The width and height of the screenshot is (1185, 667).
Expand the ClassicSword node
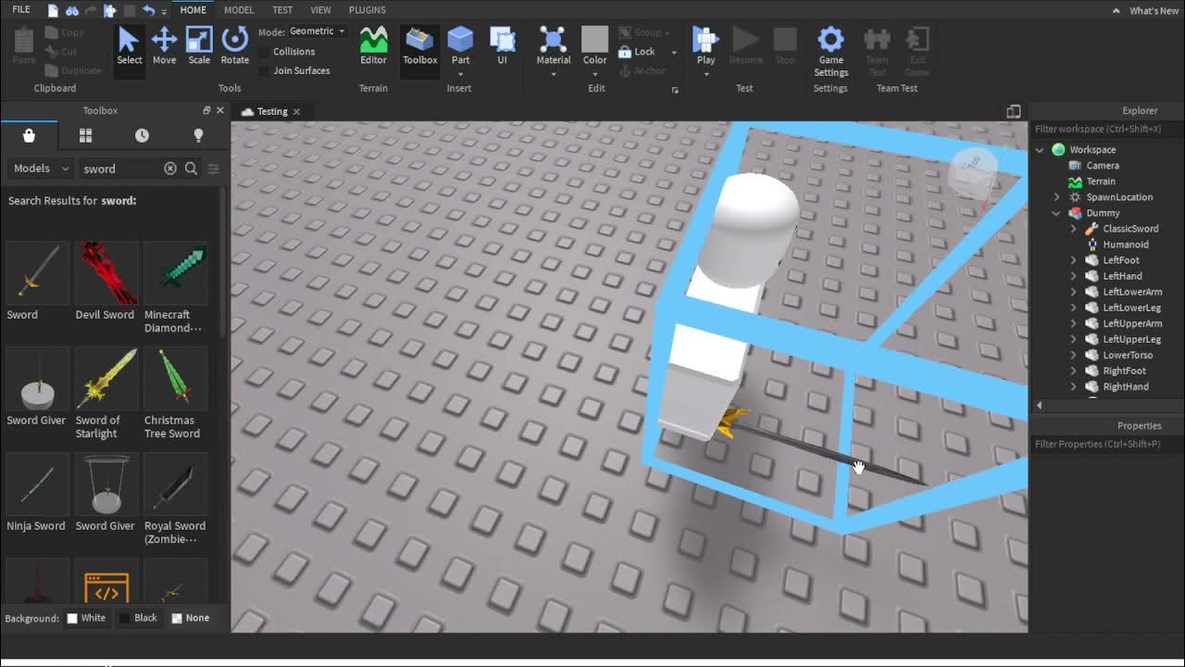click(x=1074, y=229)
